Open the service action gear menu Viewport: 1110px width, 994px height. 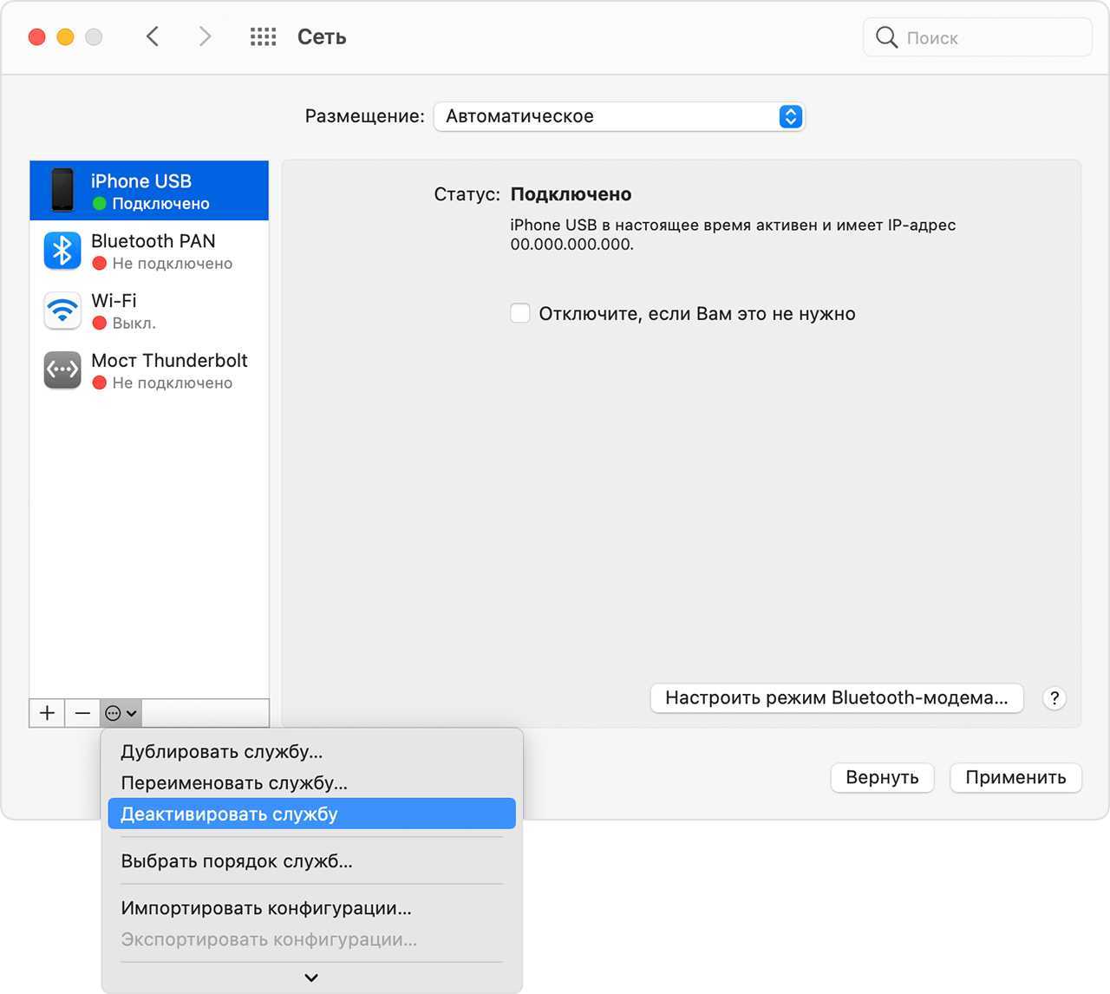[x=121, y=713]
